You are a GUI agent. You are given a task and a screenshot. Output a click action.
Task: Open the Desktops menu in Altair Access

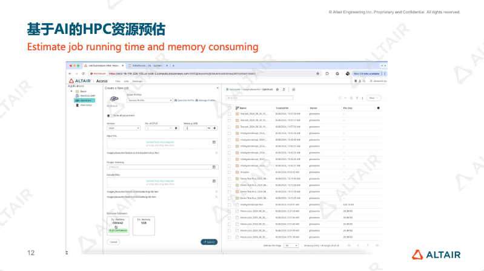click(138, 81)
